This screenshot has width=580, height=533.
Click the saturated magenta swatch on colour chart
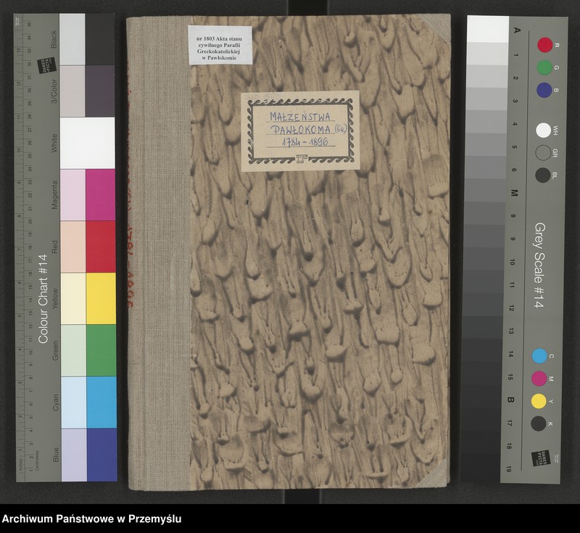coord(101,195)
